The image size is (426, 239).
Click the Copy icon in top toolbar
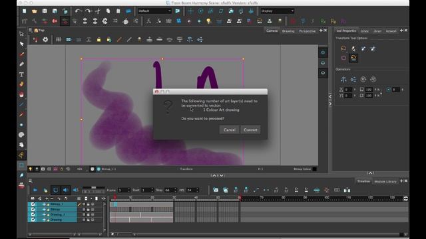click(x=108, y=11)
